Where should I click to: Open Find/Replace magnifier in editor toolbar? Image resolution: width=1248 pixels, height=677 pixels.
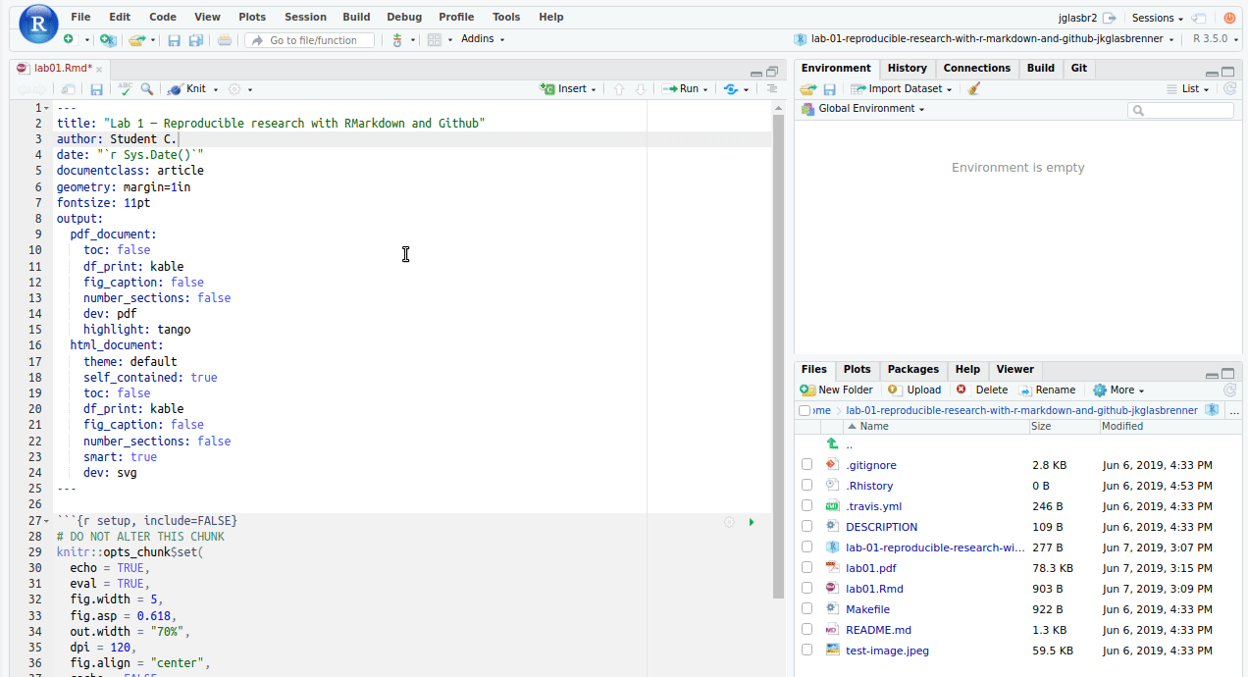146,89
